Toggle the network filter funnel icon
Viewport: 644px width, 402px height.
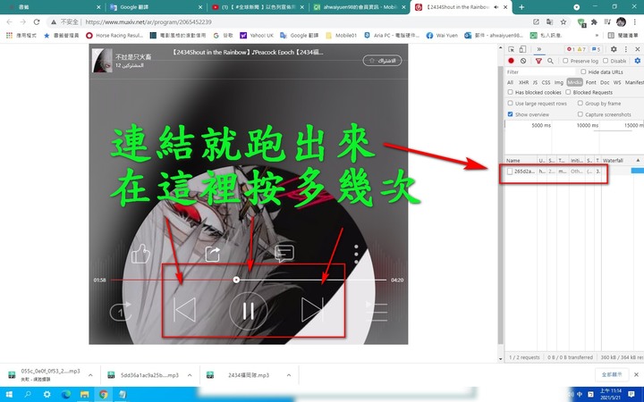point(538,61)
